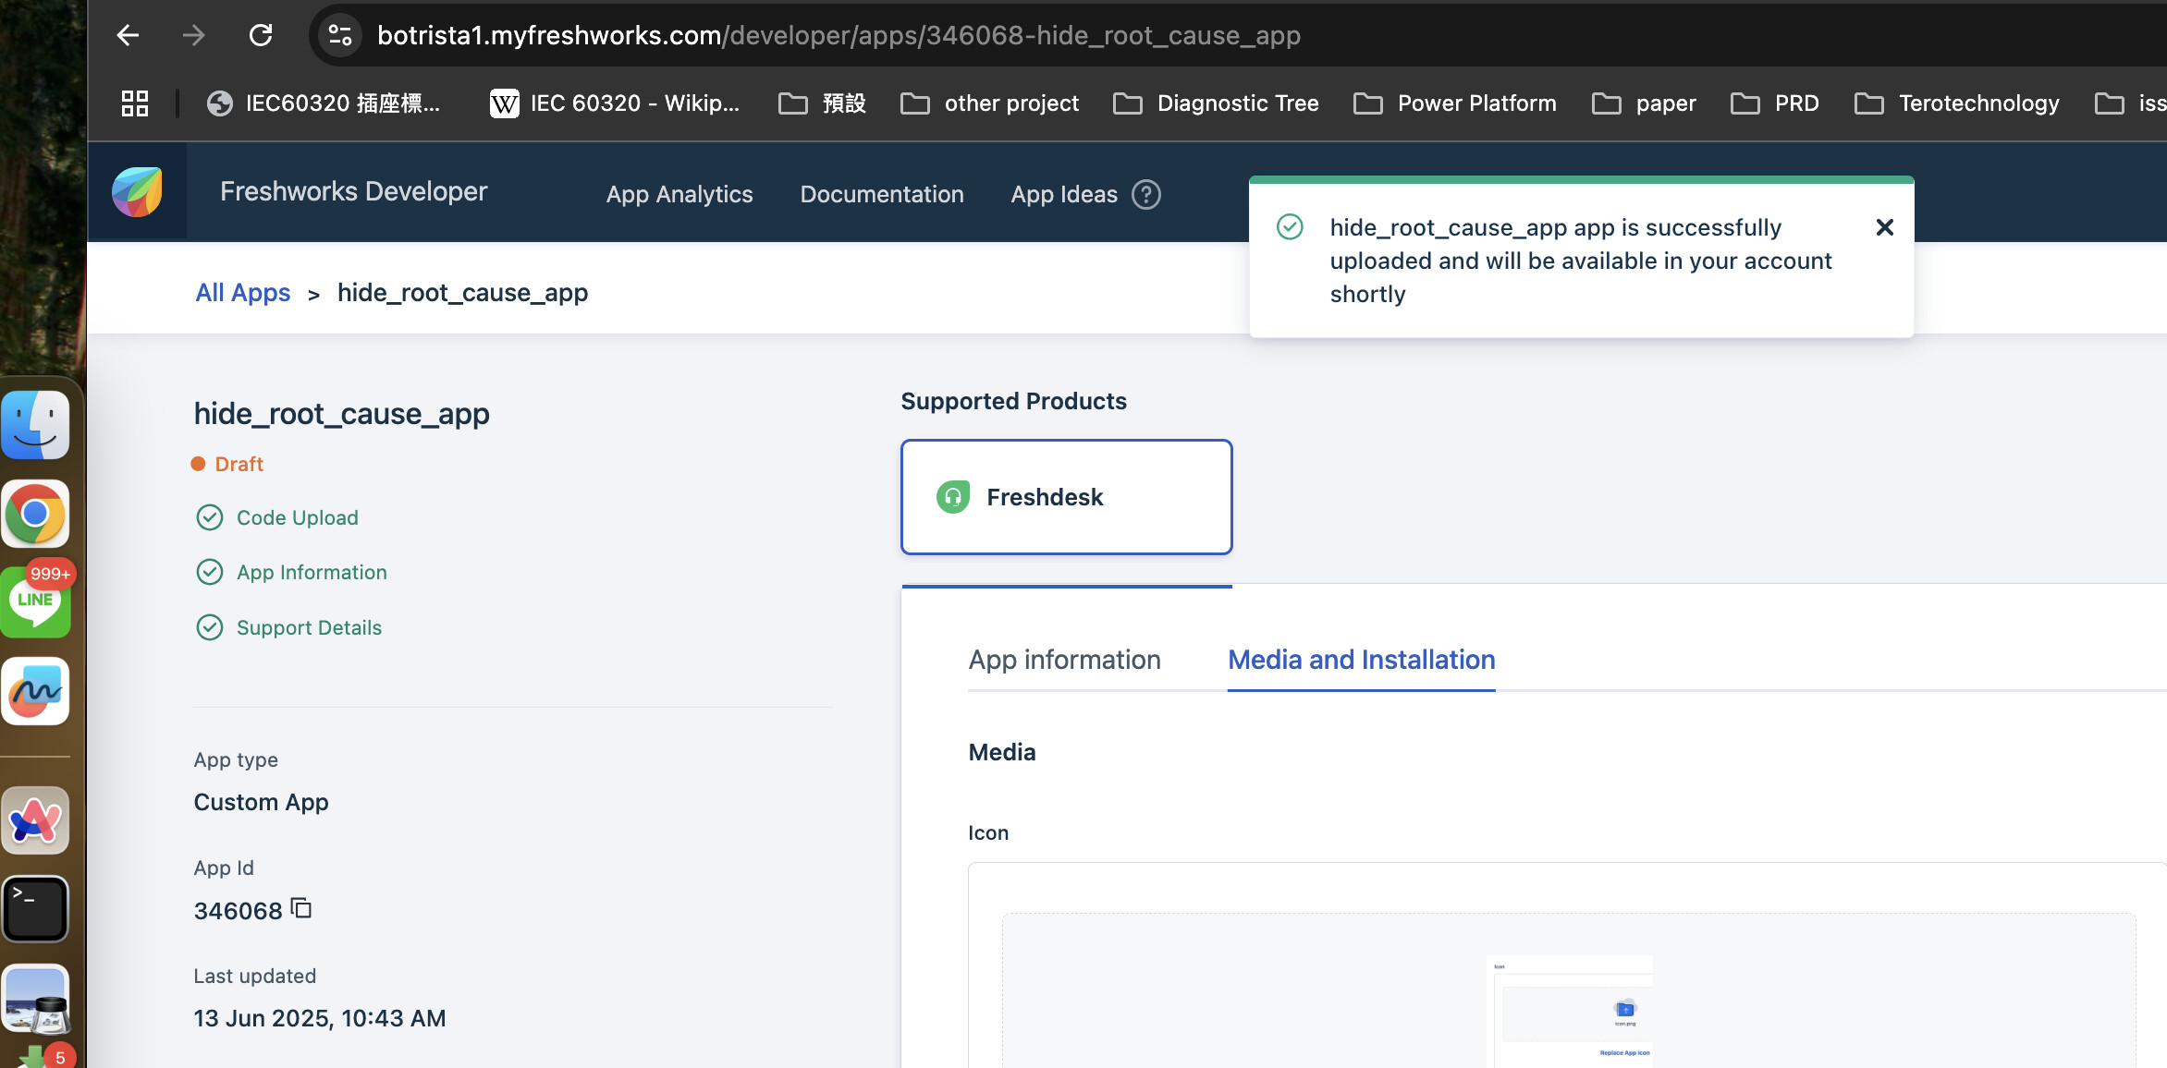
Task: Click the success checkmark icon in notification
Action: (1290, 226)
